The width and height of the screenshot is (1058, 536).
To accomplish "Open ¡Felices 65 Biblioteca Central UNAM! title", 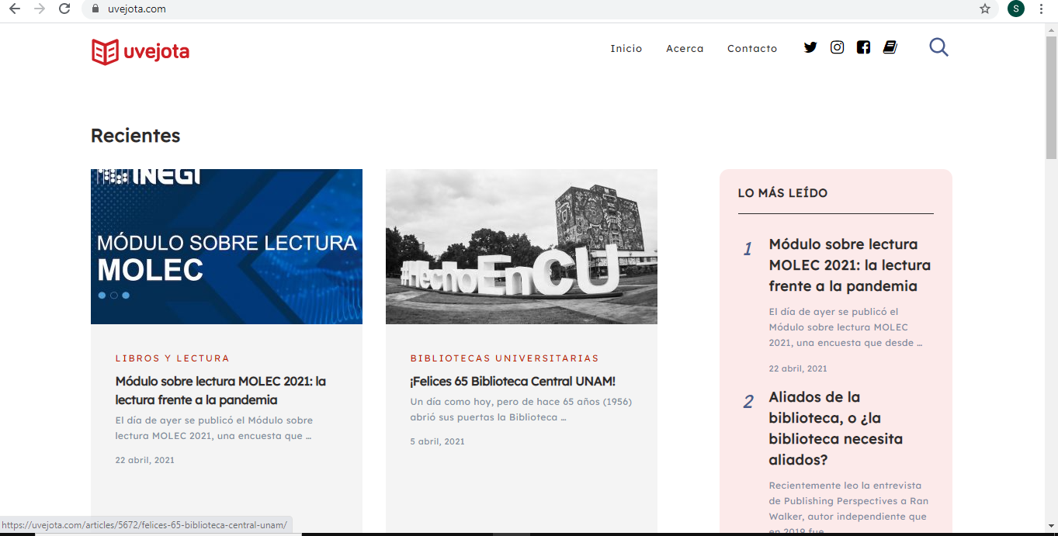I will 512,382.
